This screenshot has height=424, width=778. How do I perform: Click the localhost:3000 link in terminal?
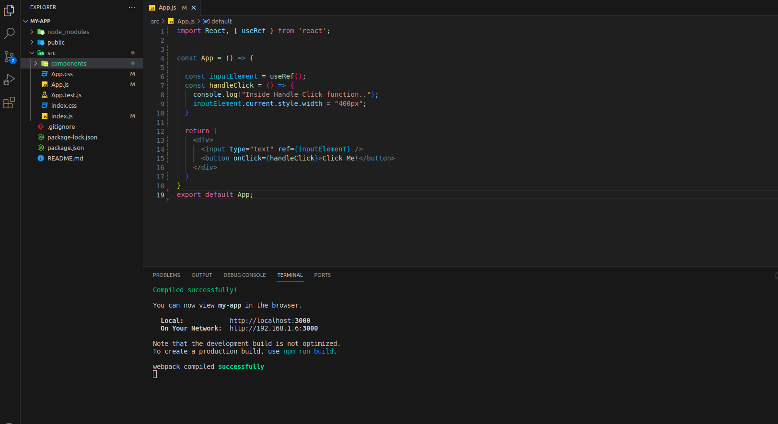coord(269,321)
